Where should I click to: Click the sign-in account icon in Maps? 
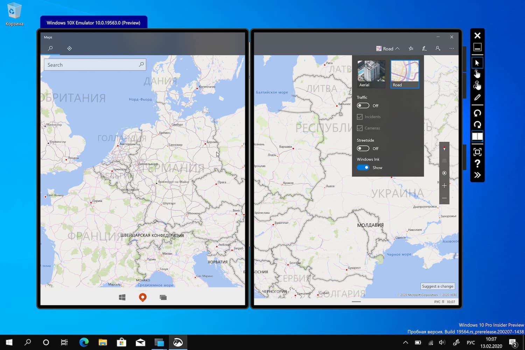click(438, 48)
